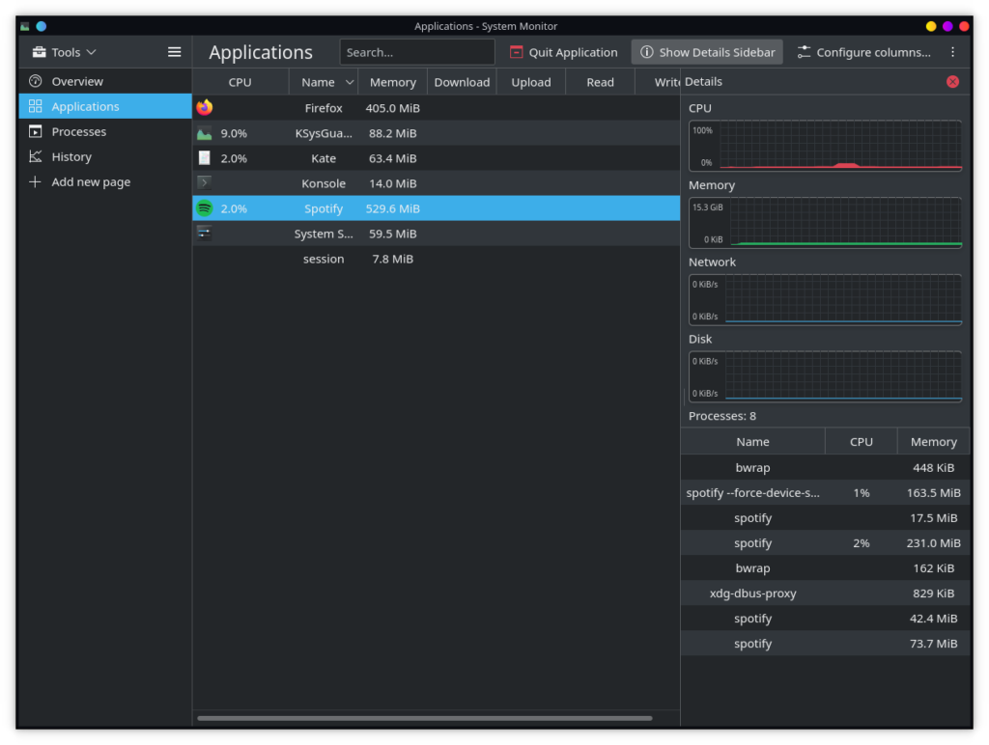Viewport: 989px width, 745px height.
Task: Focus the Search field
Action: click(417, 52)
